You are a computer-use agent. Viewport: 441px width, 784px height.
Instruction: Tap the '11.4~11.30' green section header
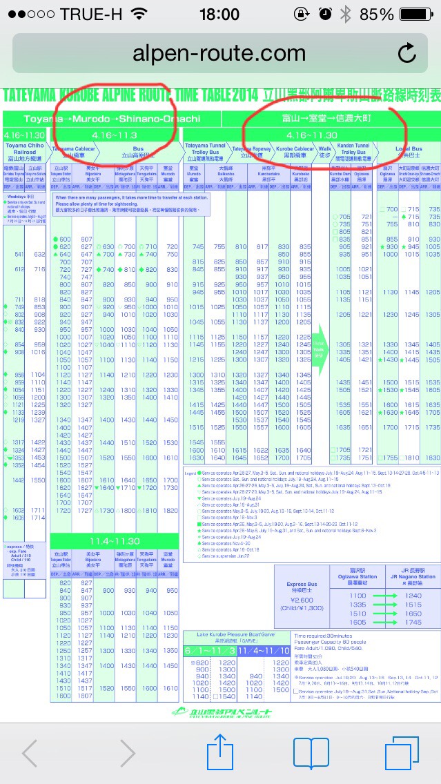pyautogui.click(x=115, y=541)
